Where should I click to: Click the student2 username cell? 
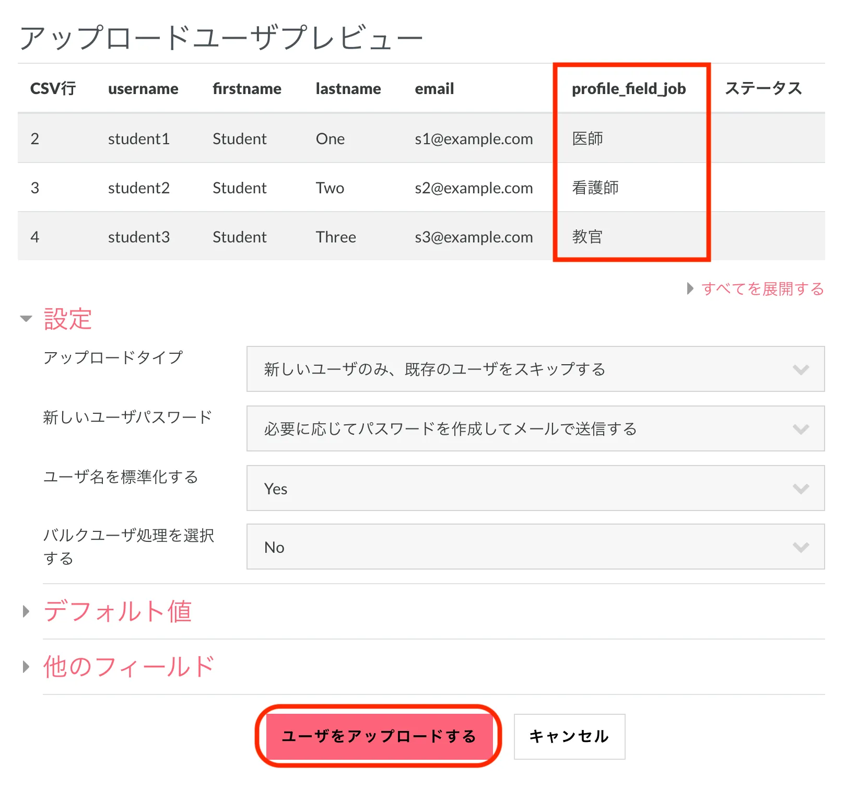click(138, 188)
